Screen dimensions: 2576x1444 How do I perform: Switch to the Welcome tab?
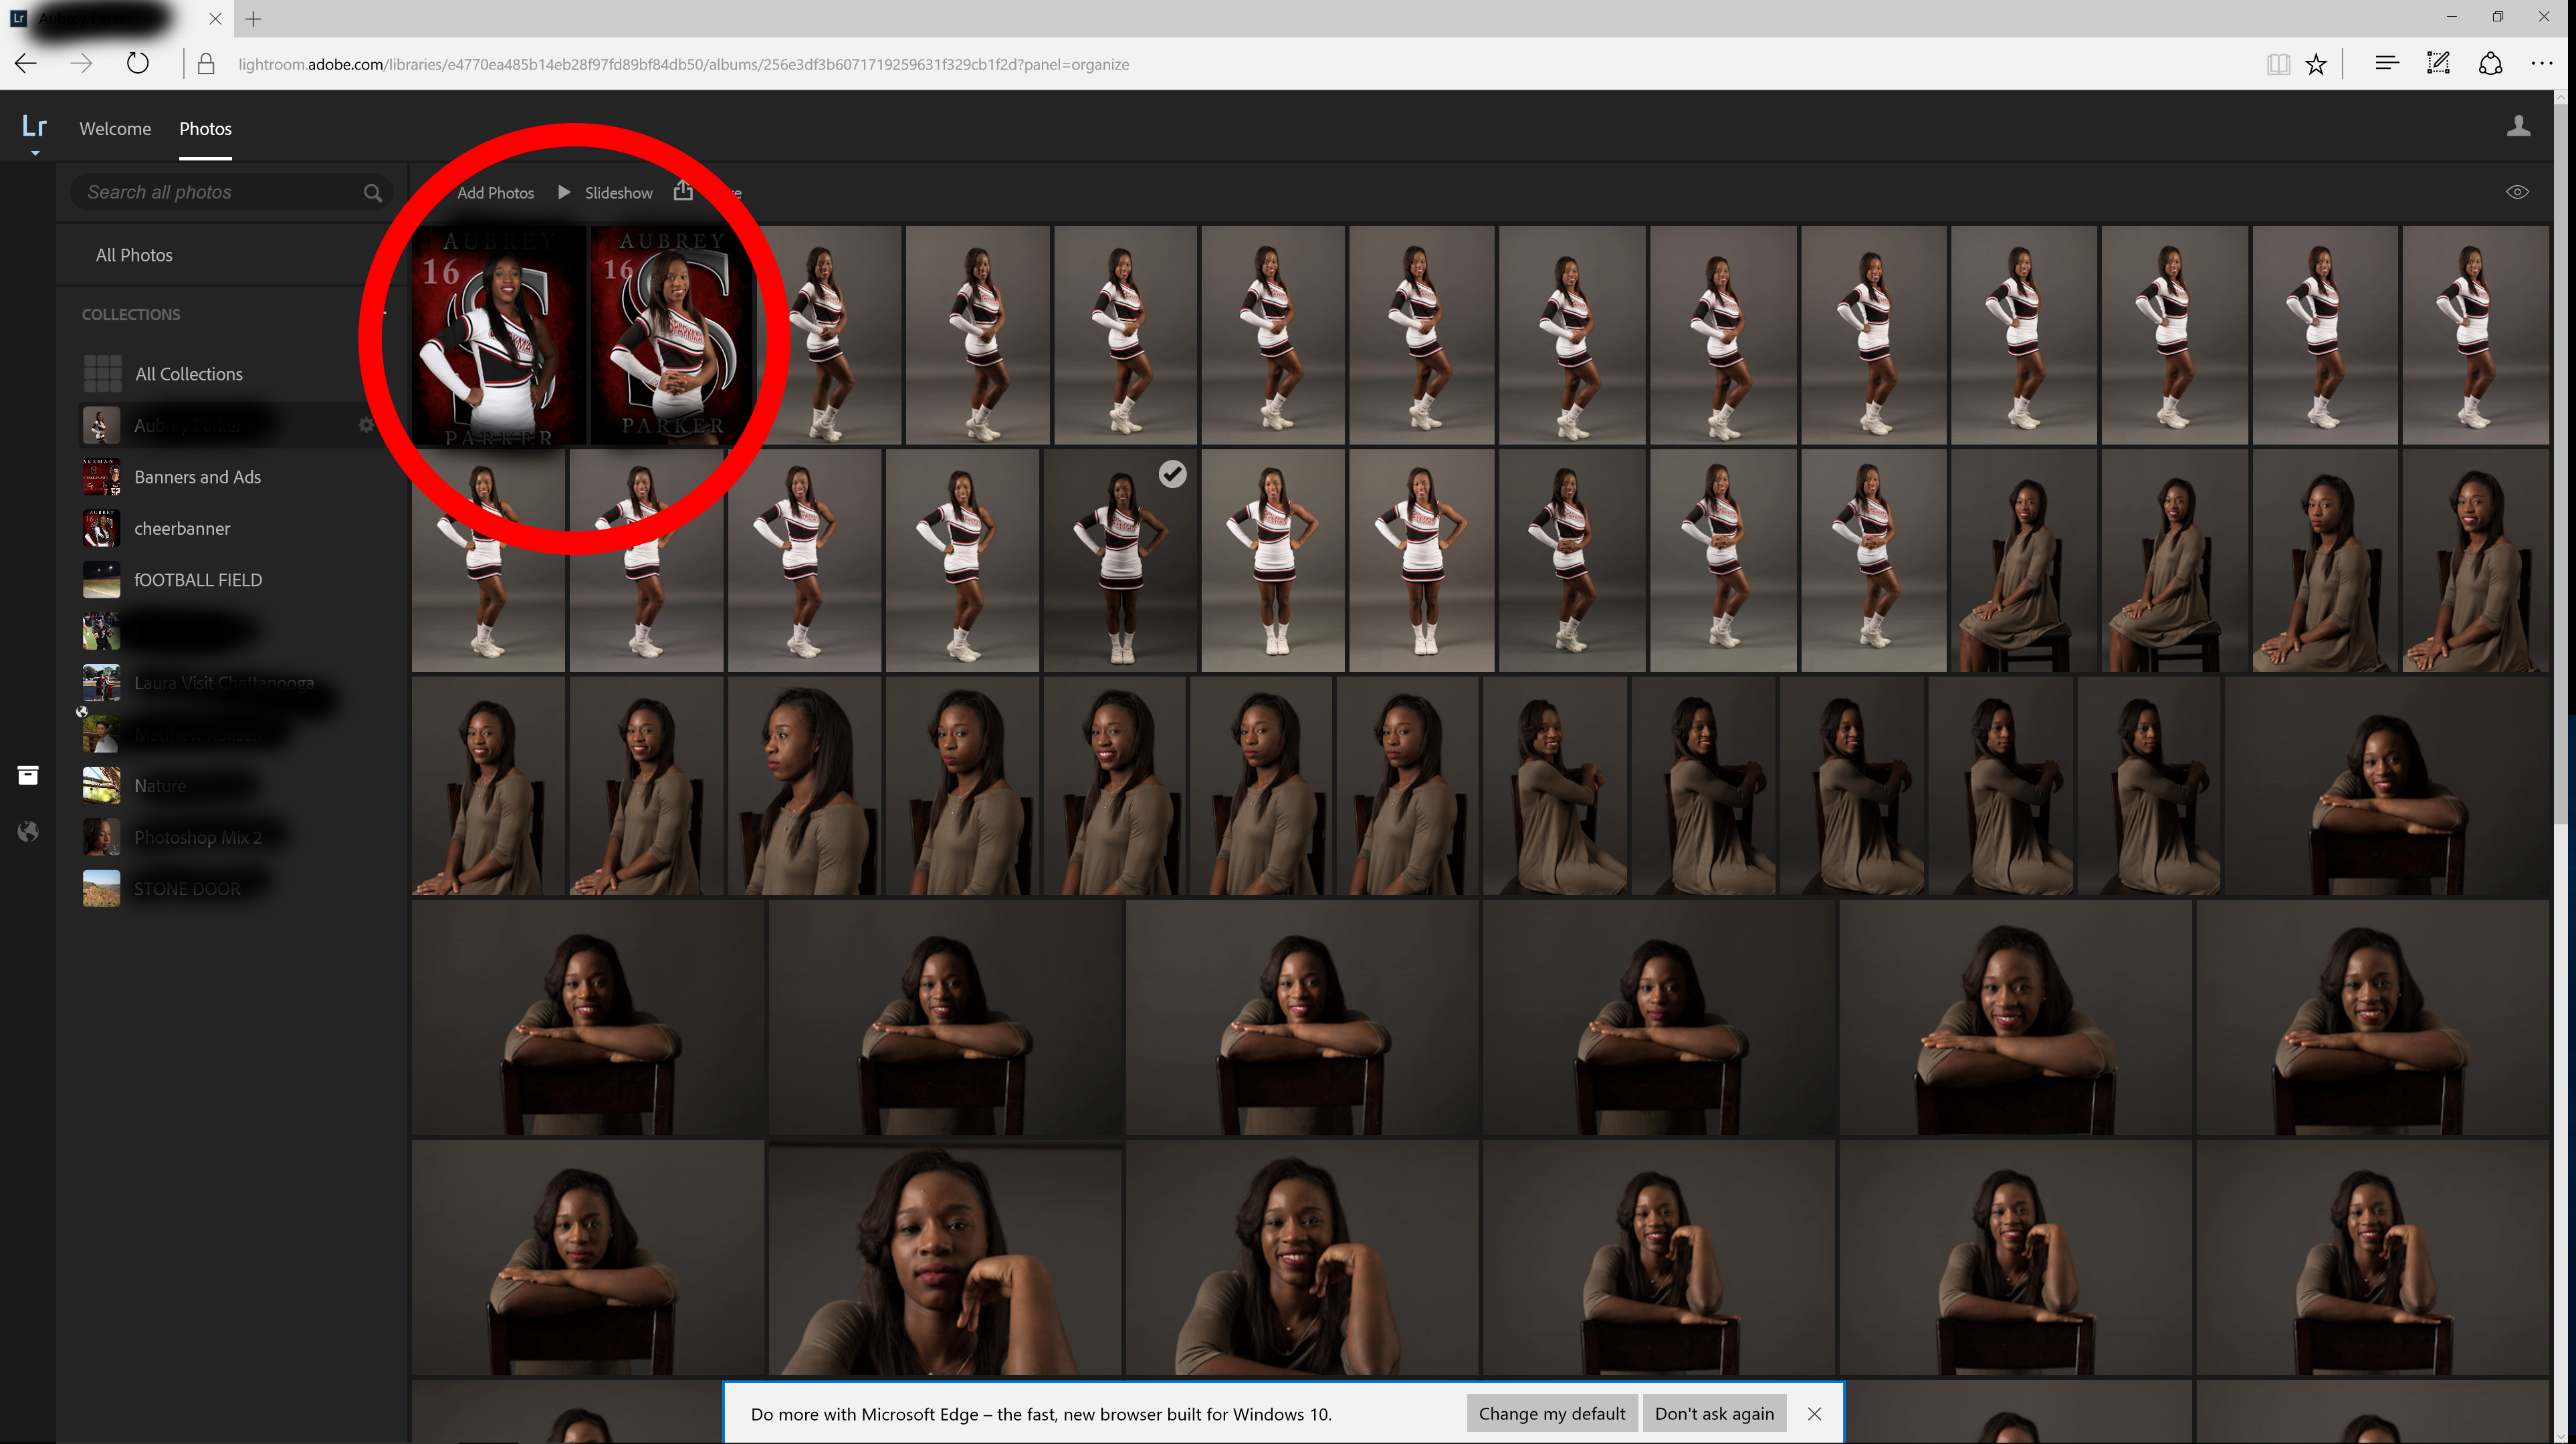pos(115,129)
